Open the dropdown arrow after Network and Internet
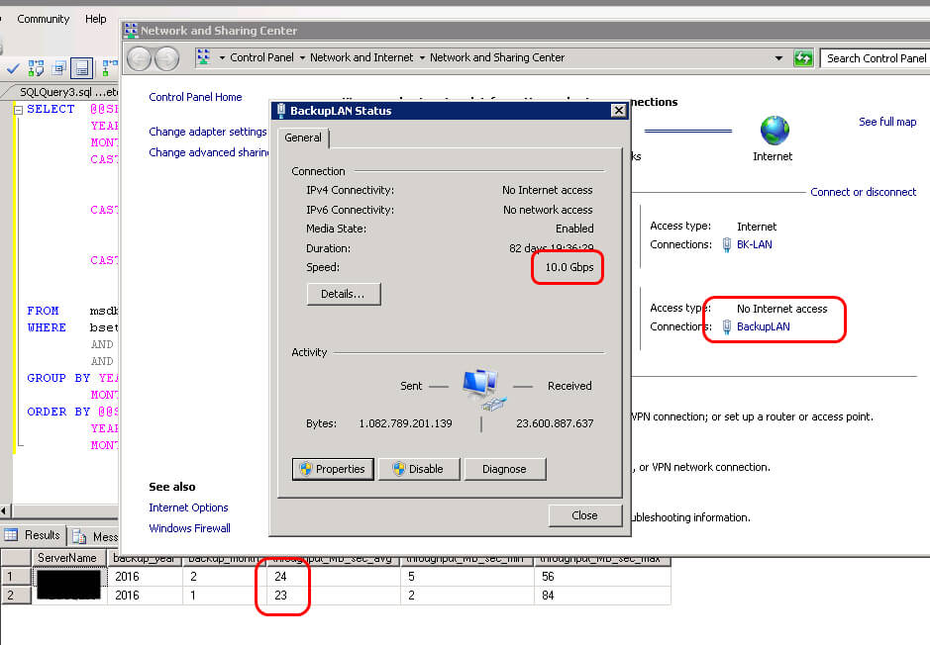The image size is (930, 645). 422,57
